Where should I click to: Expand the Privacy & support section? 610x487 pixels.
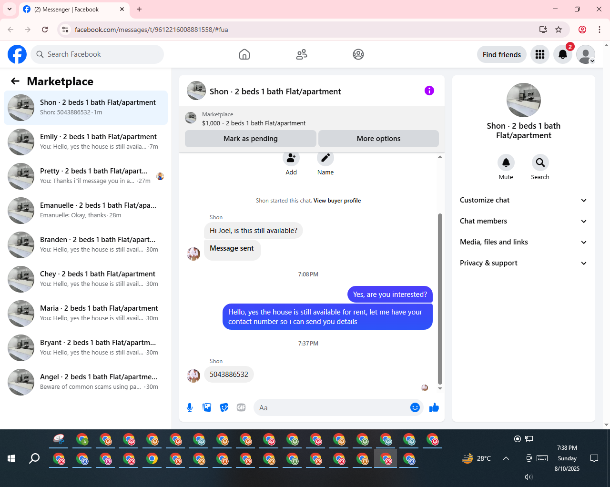click(x=523, y=263)
